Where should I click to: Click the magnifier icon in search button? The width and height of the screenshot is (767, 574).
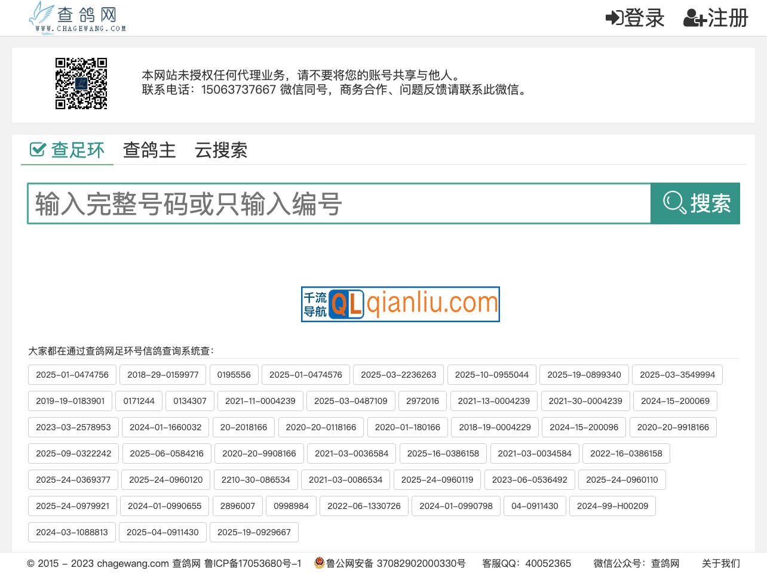pos(674,203)
